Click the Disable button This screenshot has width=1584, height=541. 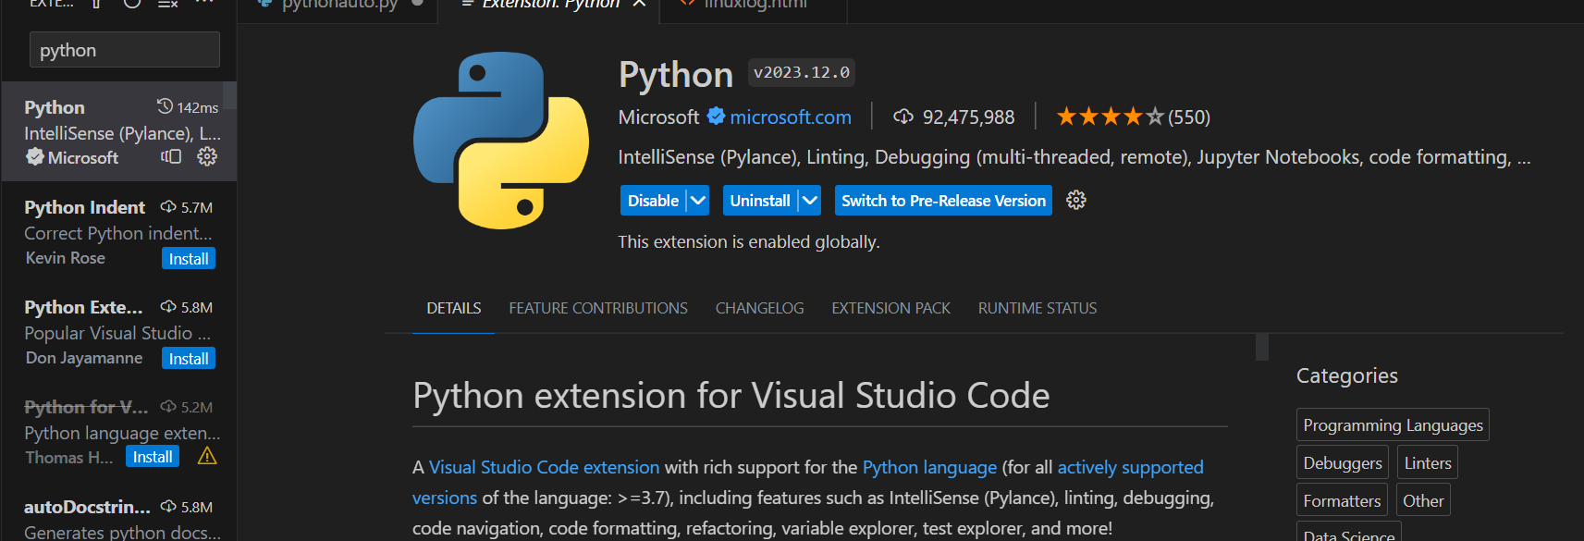(653, 201)
